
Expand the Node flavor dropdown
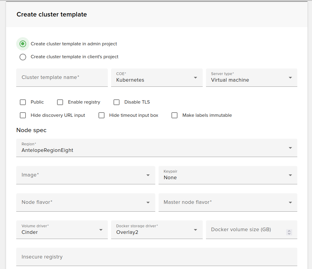pos(148,202)
